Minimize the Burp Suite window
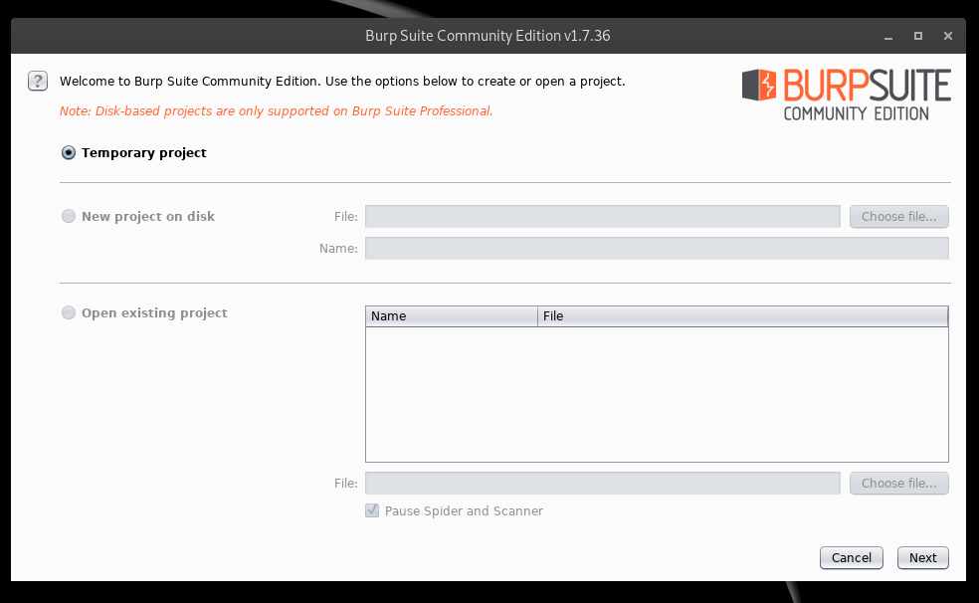This screenshot has height=603, width=979. point(887,36)
